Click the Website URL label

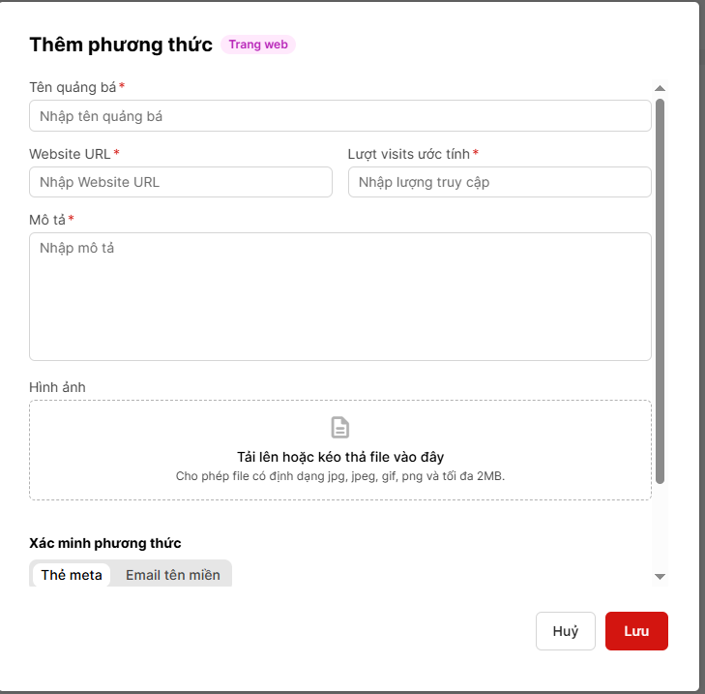[70, 153]
